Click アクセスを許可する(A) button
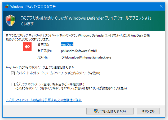The image size is (168, 120). pyautogui.click(x=110, y=111)
